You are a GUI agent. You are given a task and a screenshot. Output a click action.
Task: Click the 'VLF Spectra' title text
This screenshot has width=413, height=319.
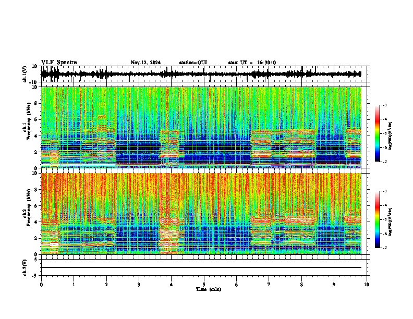[59, 63]
